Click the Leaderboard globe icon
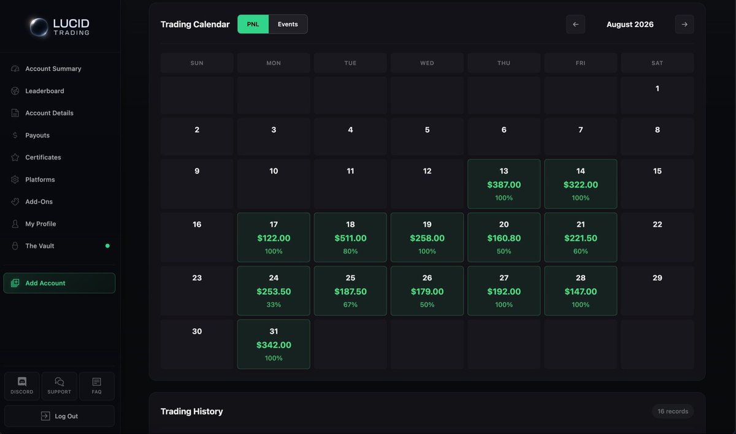This screenshot has height=434, width=736. pyautogui.click(x=15, y=91)
